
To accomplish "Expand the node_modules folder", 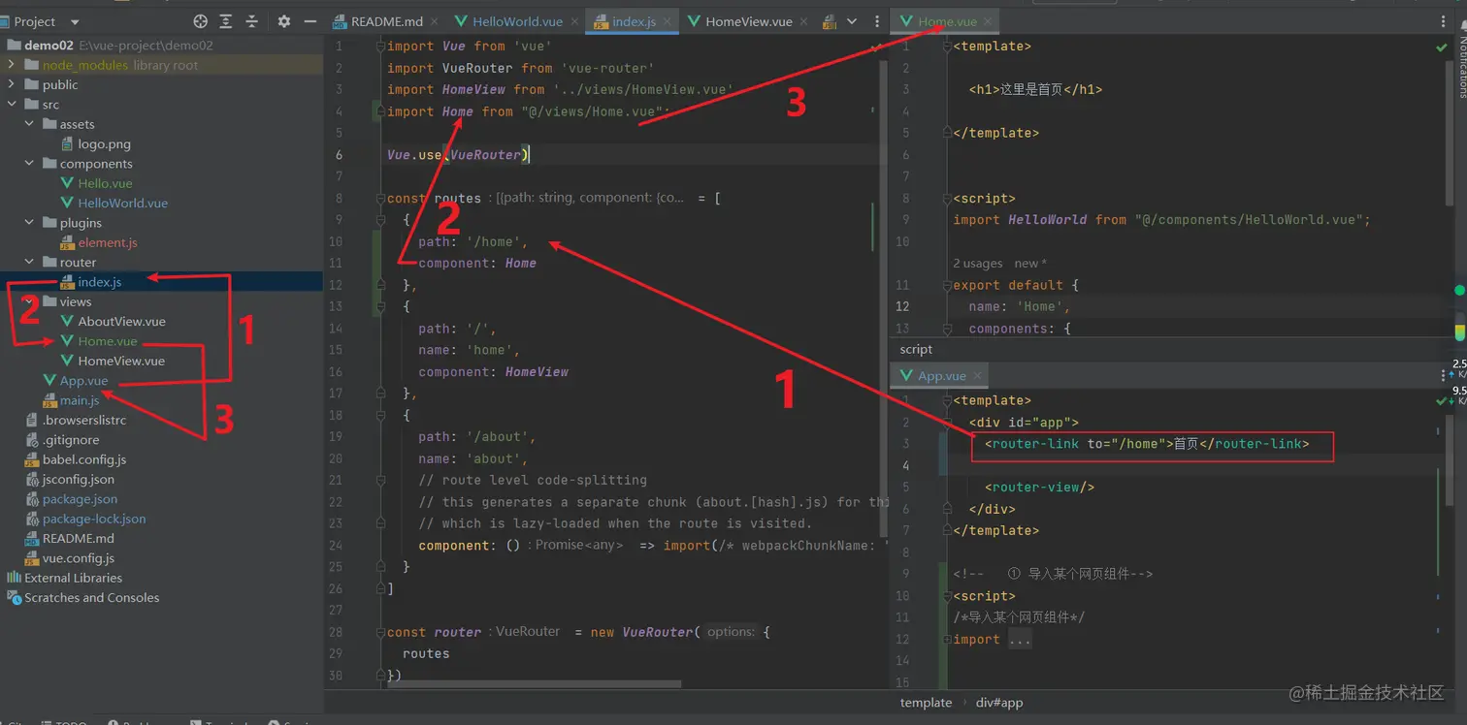I will (x=12, y=65).
